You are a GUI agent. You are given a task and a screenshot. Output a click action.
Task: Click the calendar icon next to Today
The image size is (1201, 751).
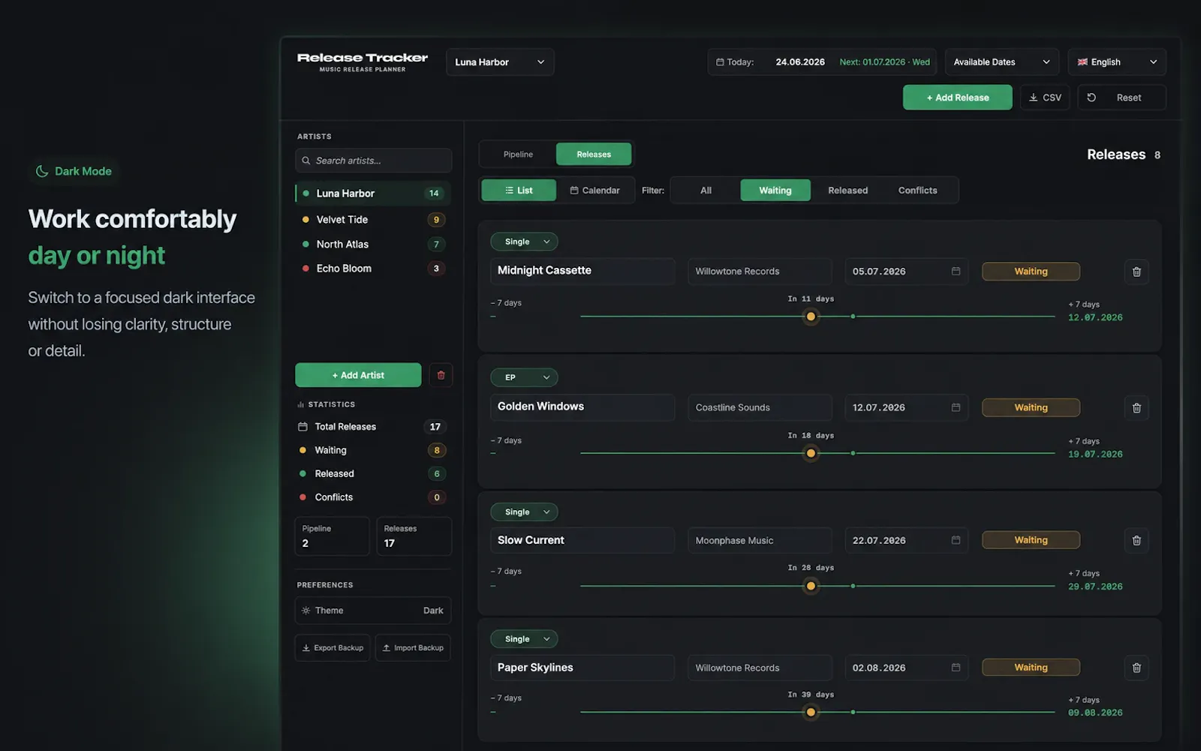pos(720,62)
